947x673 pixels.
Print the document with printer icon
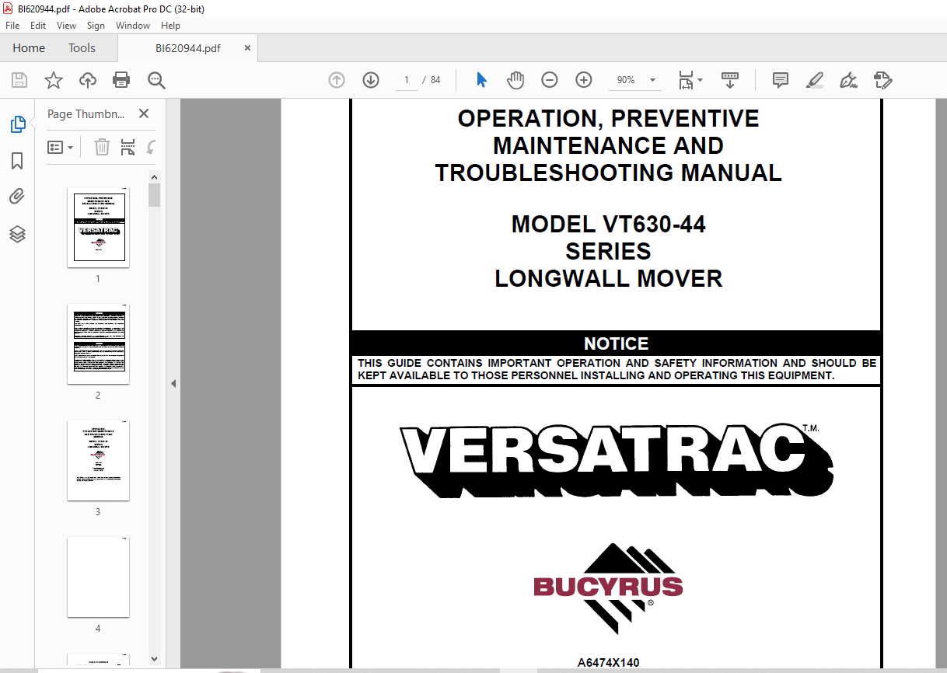point(121,80)
